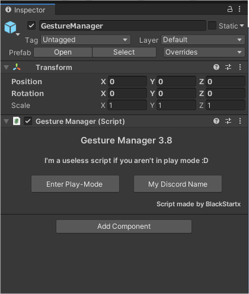Open the Tag Untagged dropdown
Screen dimensions: 249x294
pos(85,40)
